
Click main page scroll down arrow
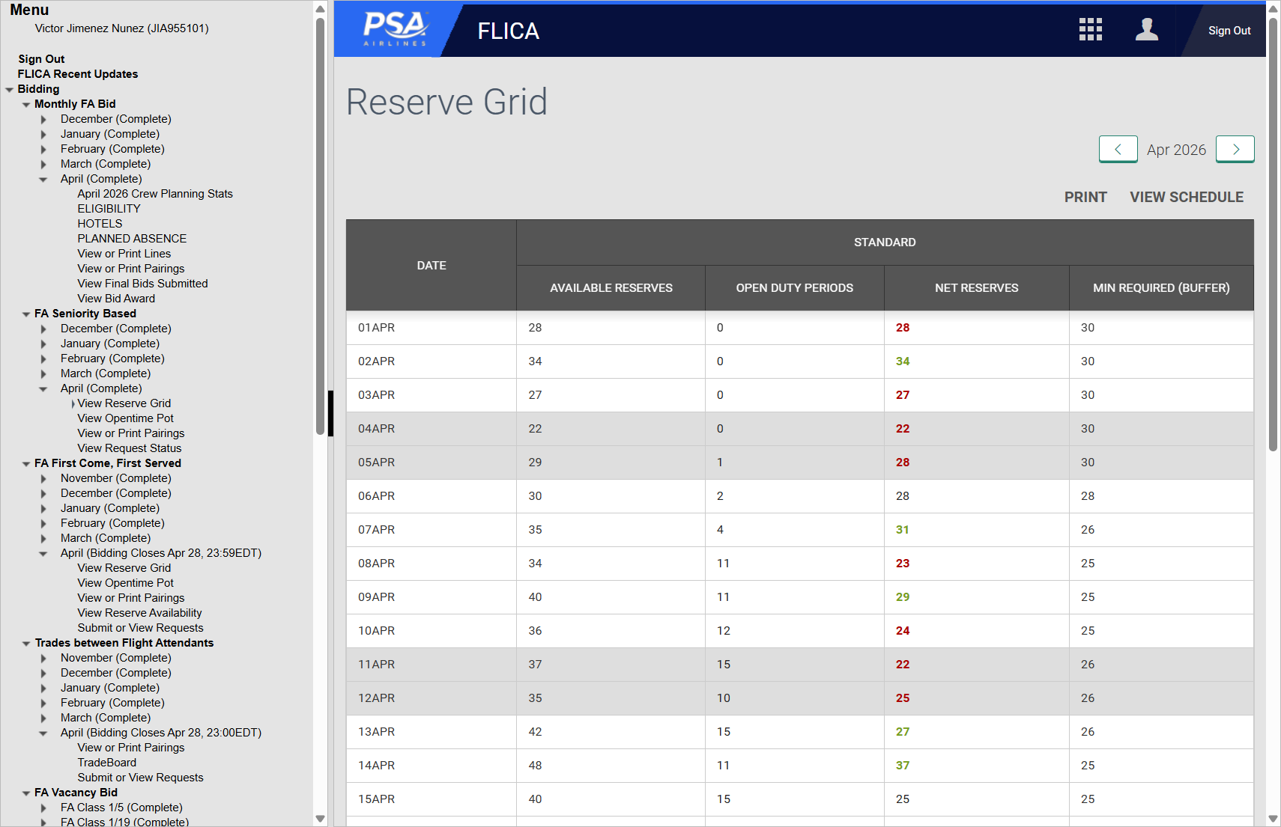pyautogui.click(x=1273, y=819)
